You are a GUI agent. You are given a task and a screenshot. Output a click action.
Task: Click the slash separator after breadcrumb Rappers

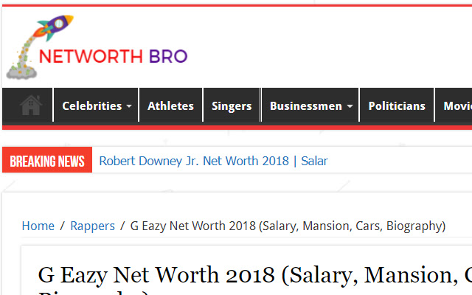(122, 226)
